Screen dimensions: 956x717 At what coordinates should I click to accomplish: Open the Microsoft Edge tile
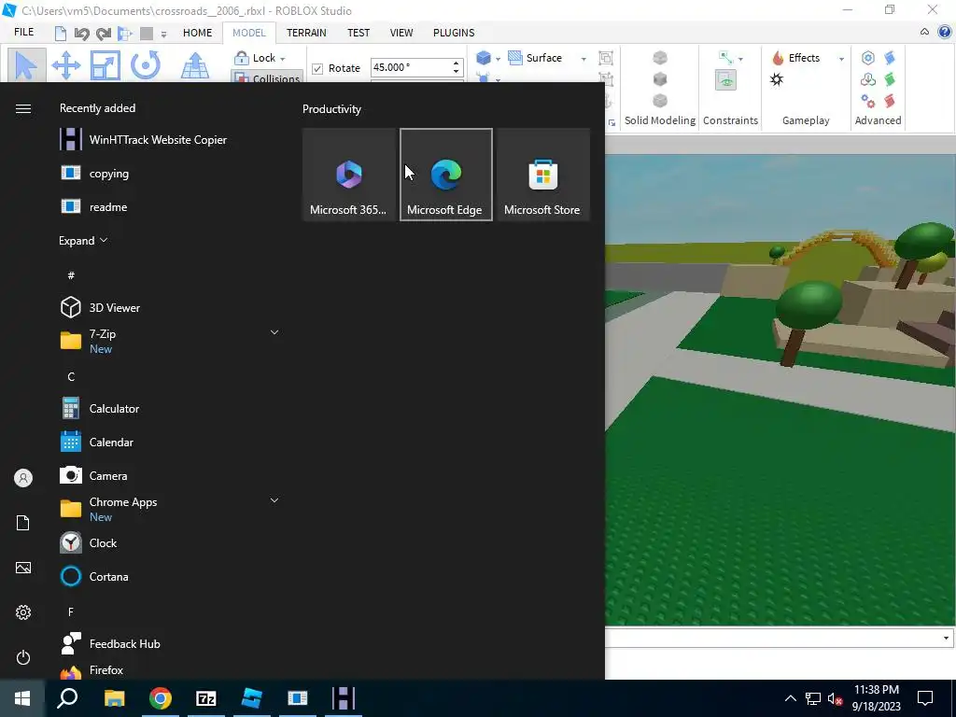point(445,175)
